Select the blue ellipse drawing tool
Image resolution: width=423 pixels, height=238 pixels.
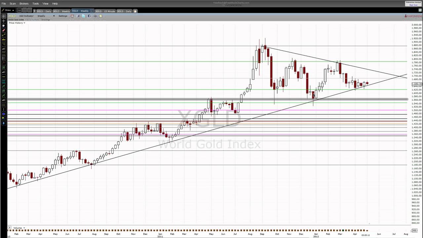(x=4, y=114)
